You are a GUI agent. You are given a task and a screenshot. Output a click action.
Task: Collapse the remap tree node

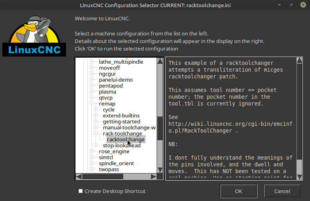pos(91,104)
